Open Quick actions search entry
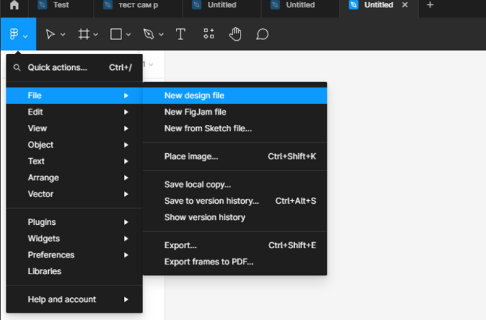The width and height of the screenshot is (486, 320). pyautogui.click(x=75, y=67)
